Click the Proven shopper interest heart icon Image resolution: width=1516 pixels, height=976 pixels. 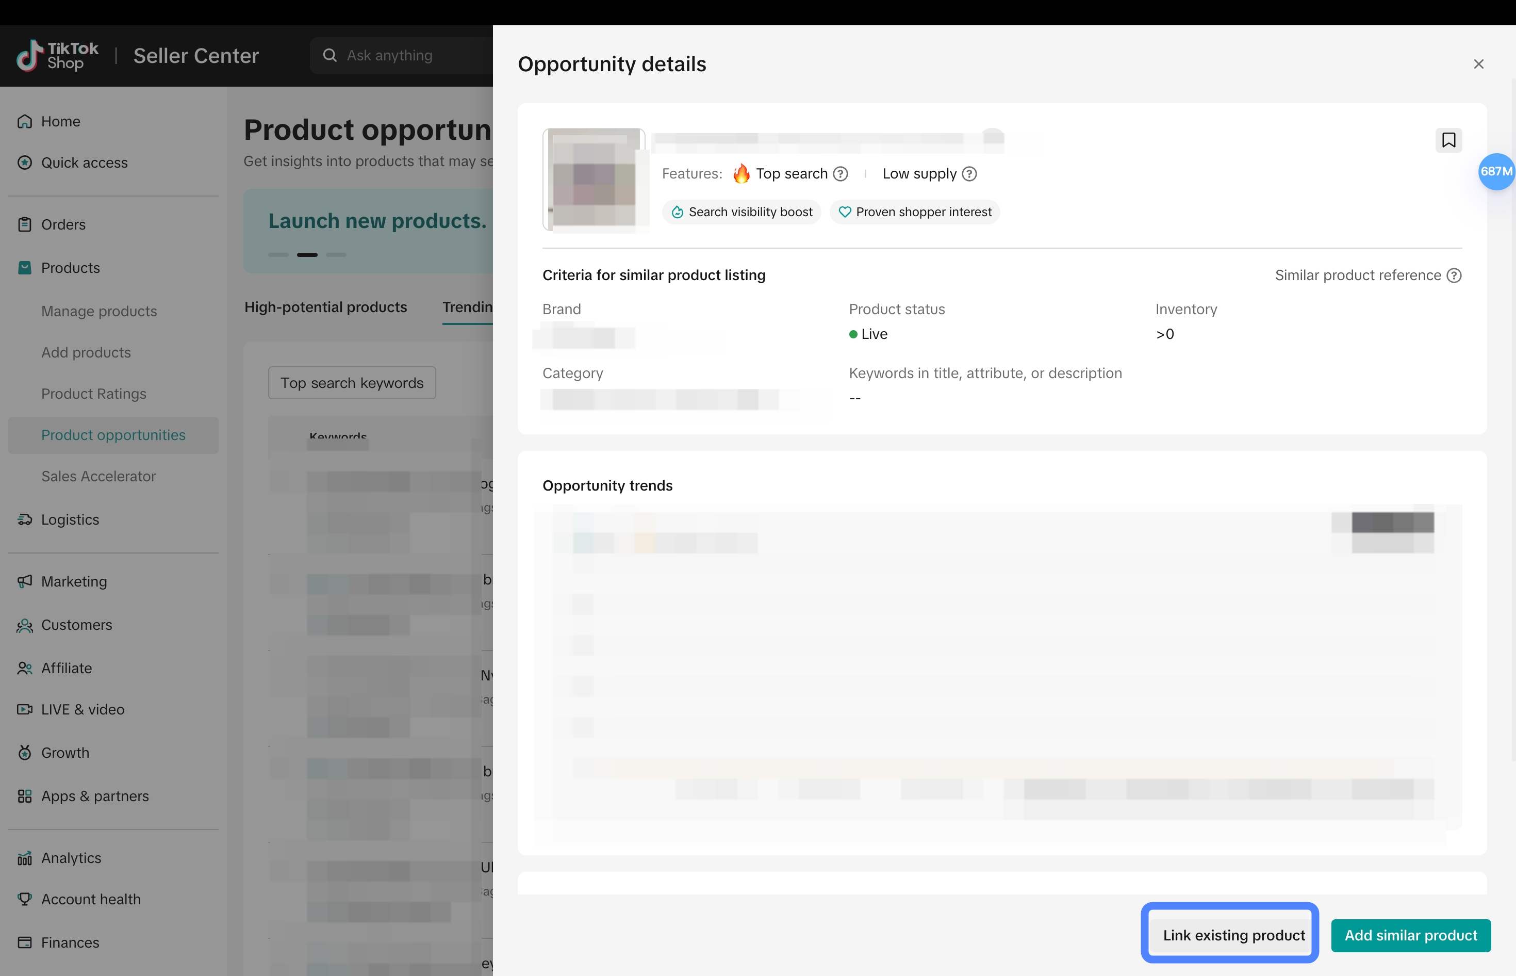(x=845, y=212)
